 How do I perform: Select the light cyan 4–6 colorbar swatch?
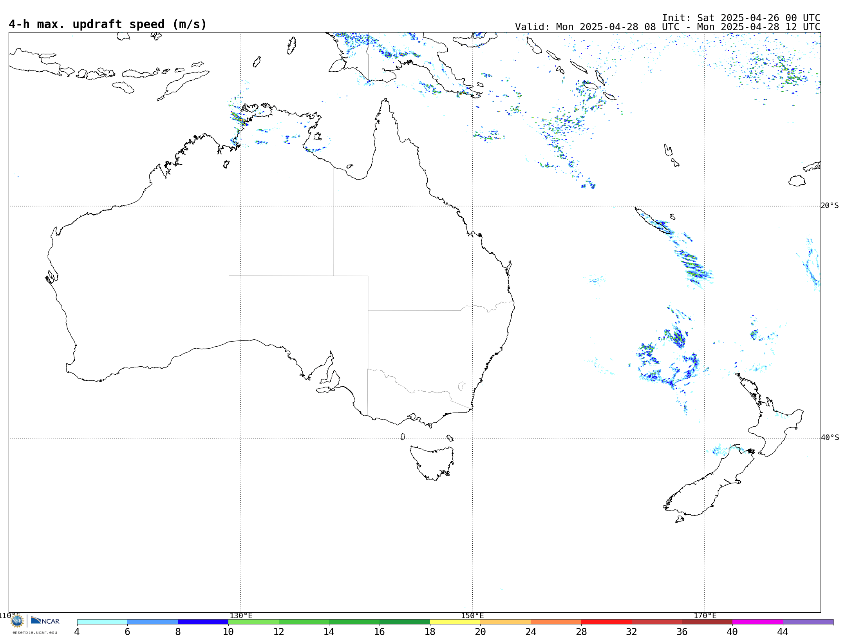click(102, 622)
